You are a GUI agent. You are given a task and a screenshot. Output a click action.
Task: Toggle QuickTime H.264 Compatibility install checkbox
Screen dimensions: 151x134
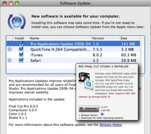click(x=21, y=49)
